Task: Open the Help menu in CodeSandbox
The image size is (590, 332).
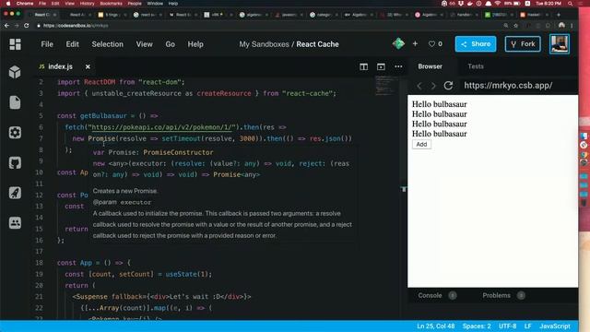Action: coord(195,44)
